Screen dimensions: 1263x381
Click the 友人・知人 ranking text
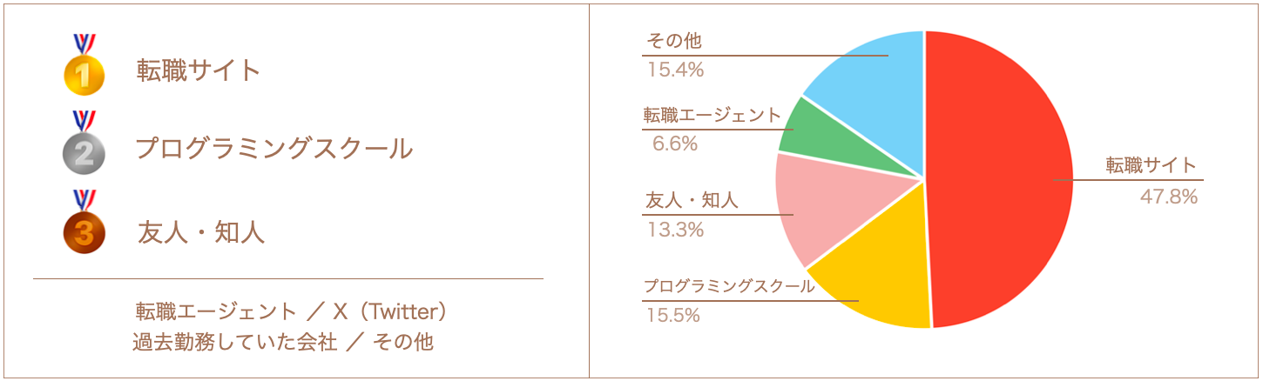(x=201, y=232)
